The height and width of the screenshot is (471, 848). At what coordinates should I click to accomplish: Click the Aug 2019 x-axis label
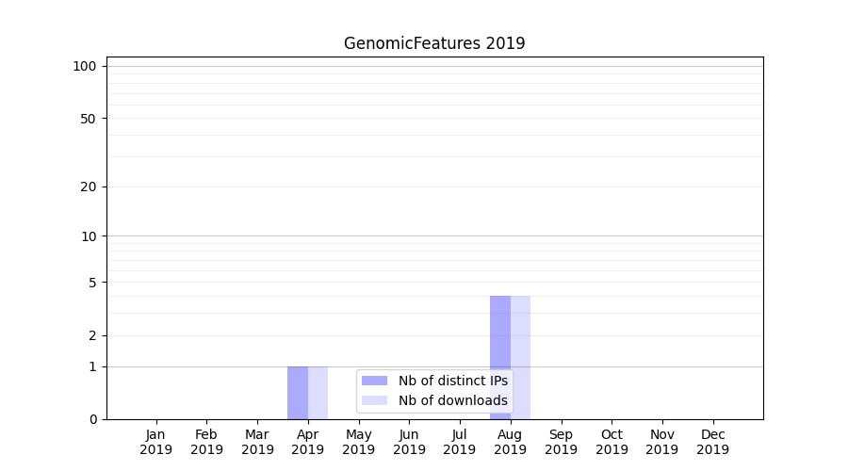[x=510, y=442]
